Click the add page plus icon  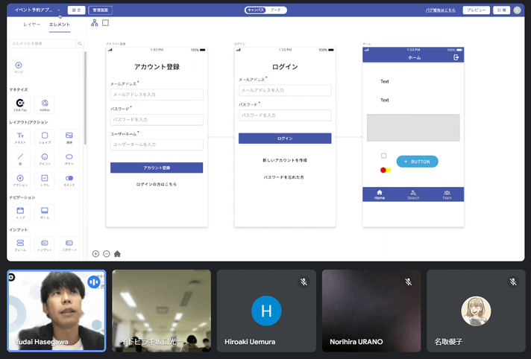tap(19, 67)
